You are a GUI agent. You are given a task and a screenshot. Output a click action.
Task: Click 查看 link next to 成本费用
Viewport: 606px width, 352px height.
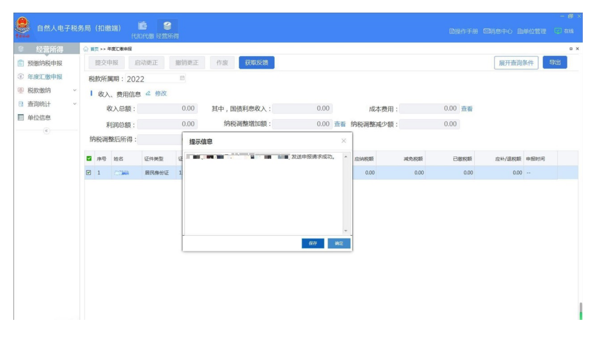coord(466,109)
